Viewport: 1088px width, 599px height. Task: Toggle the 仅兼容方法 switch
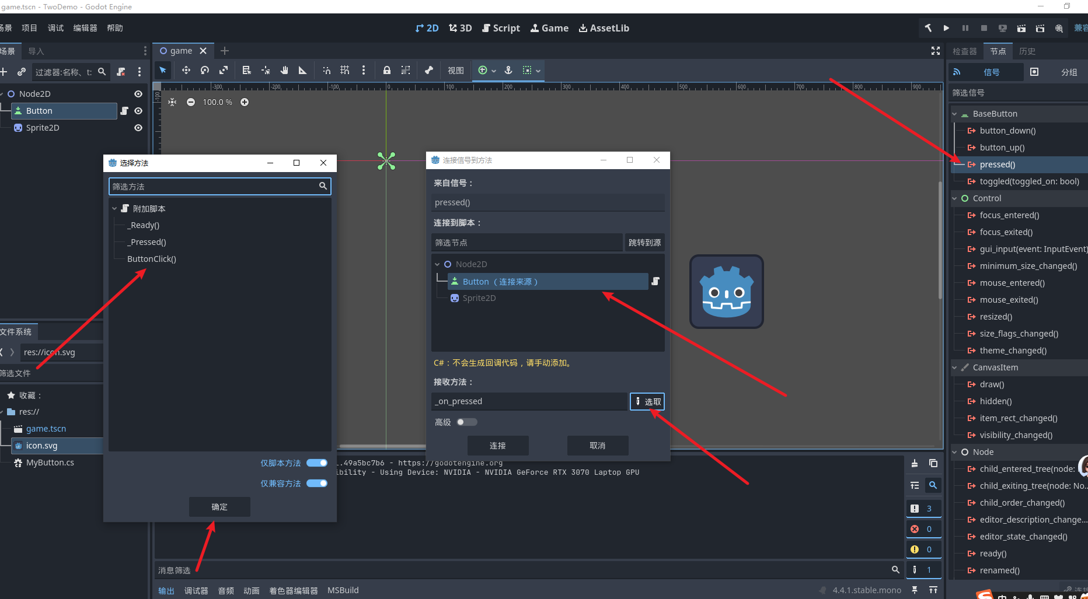pos(317,484)
